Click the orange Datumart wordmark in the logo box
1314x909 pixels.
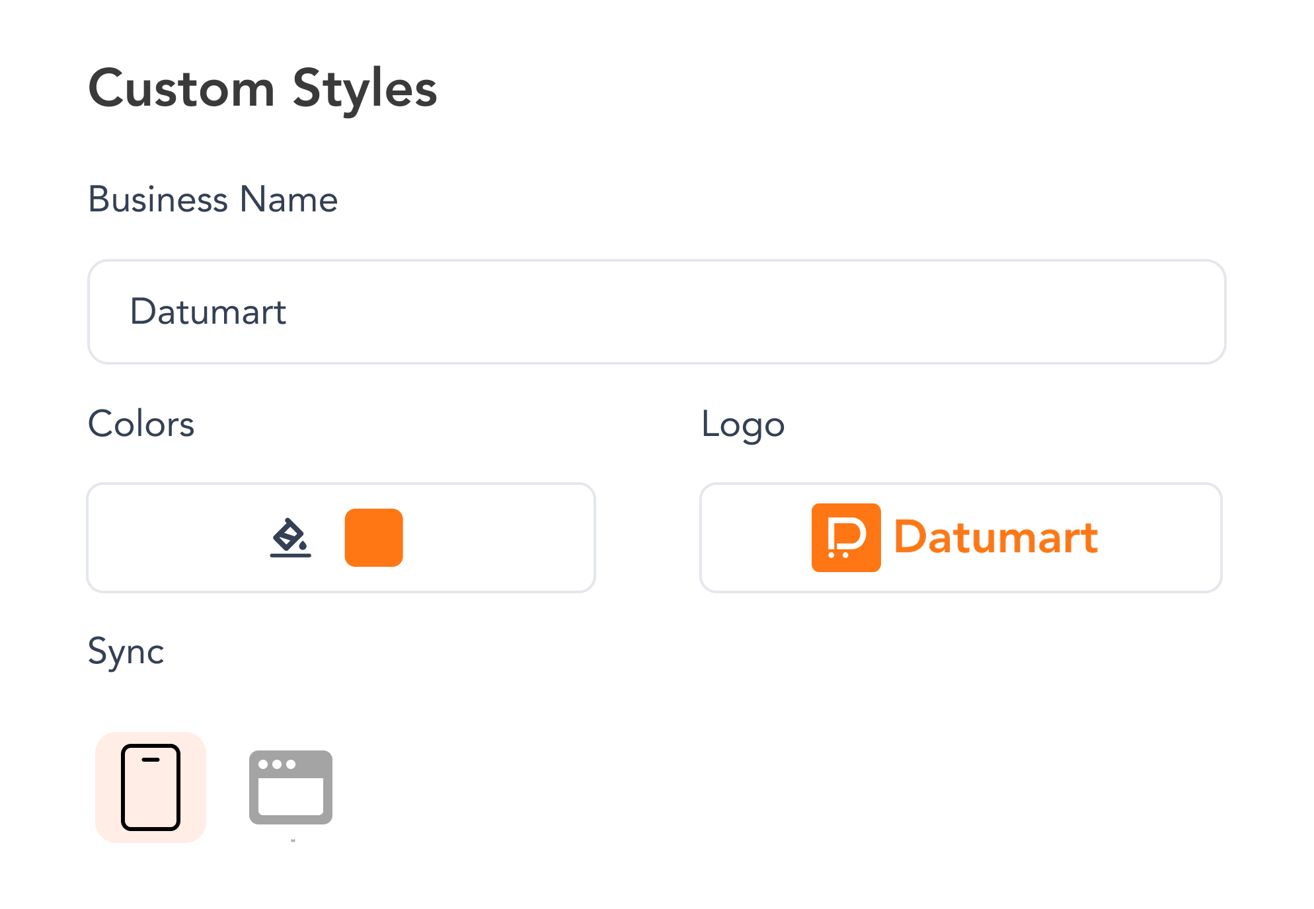(x=995, y=538)
